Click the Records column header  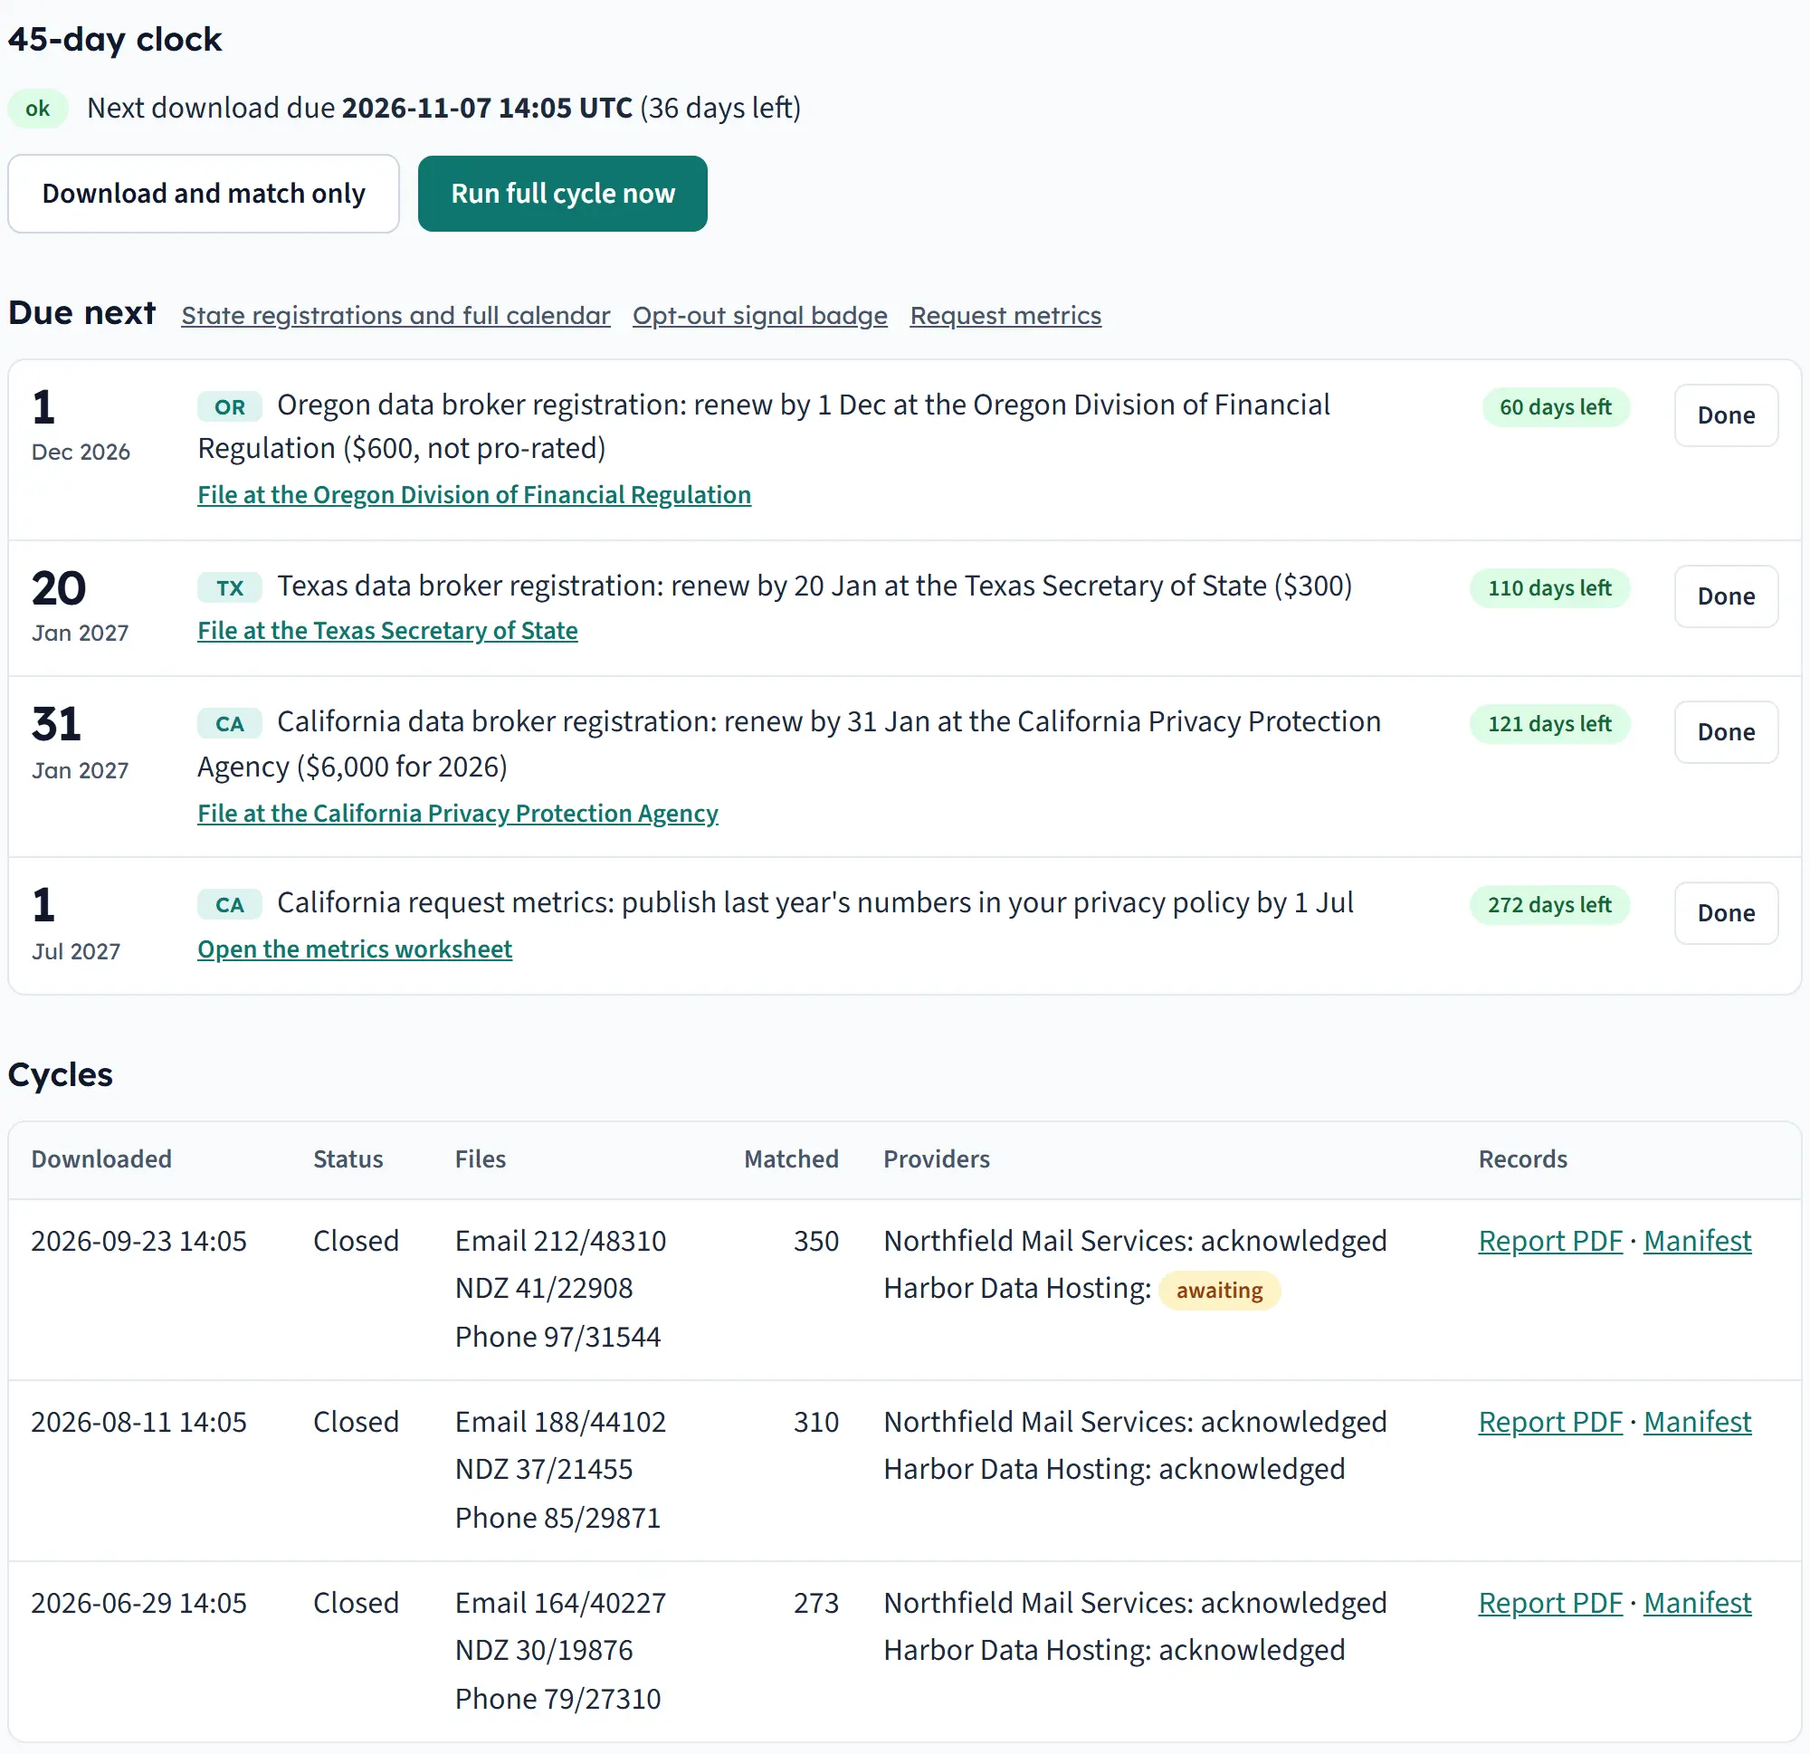coord(1523,1159)
